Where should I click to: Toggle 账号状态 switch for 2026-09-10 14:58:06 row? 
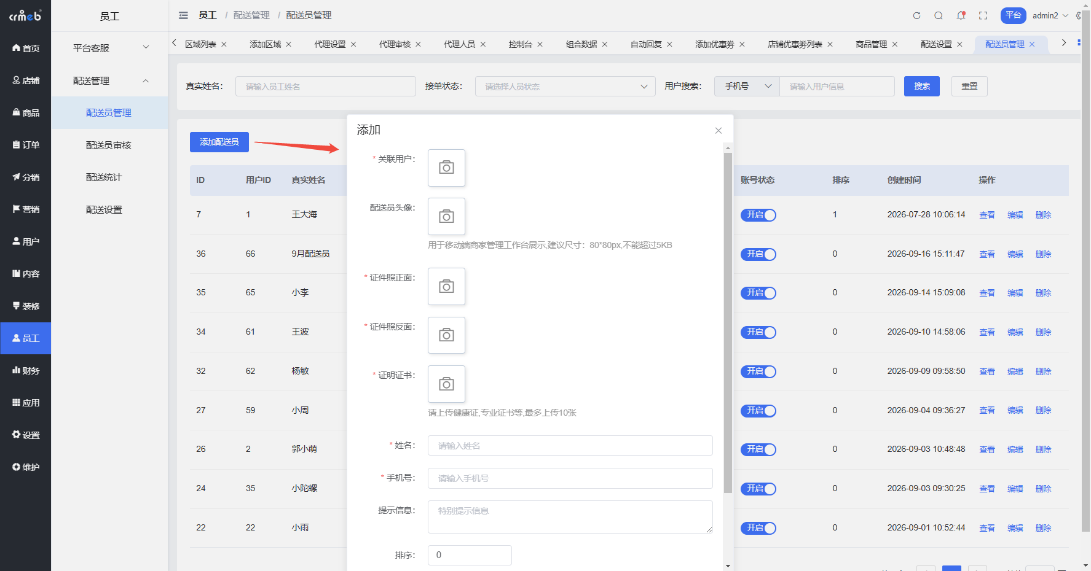(758, 332)
